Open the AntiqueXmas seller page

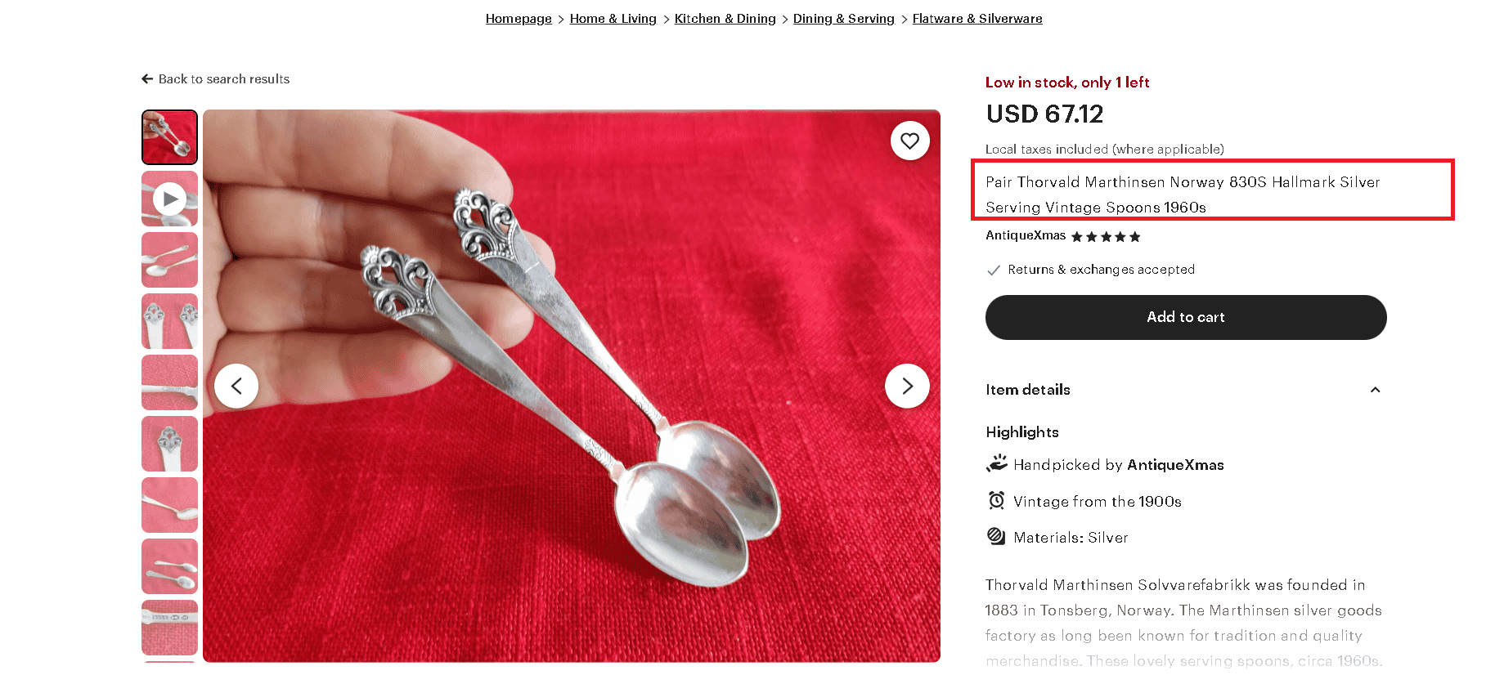pyautogui.click(x=1025, y=235)
